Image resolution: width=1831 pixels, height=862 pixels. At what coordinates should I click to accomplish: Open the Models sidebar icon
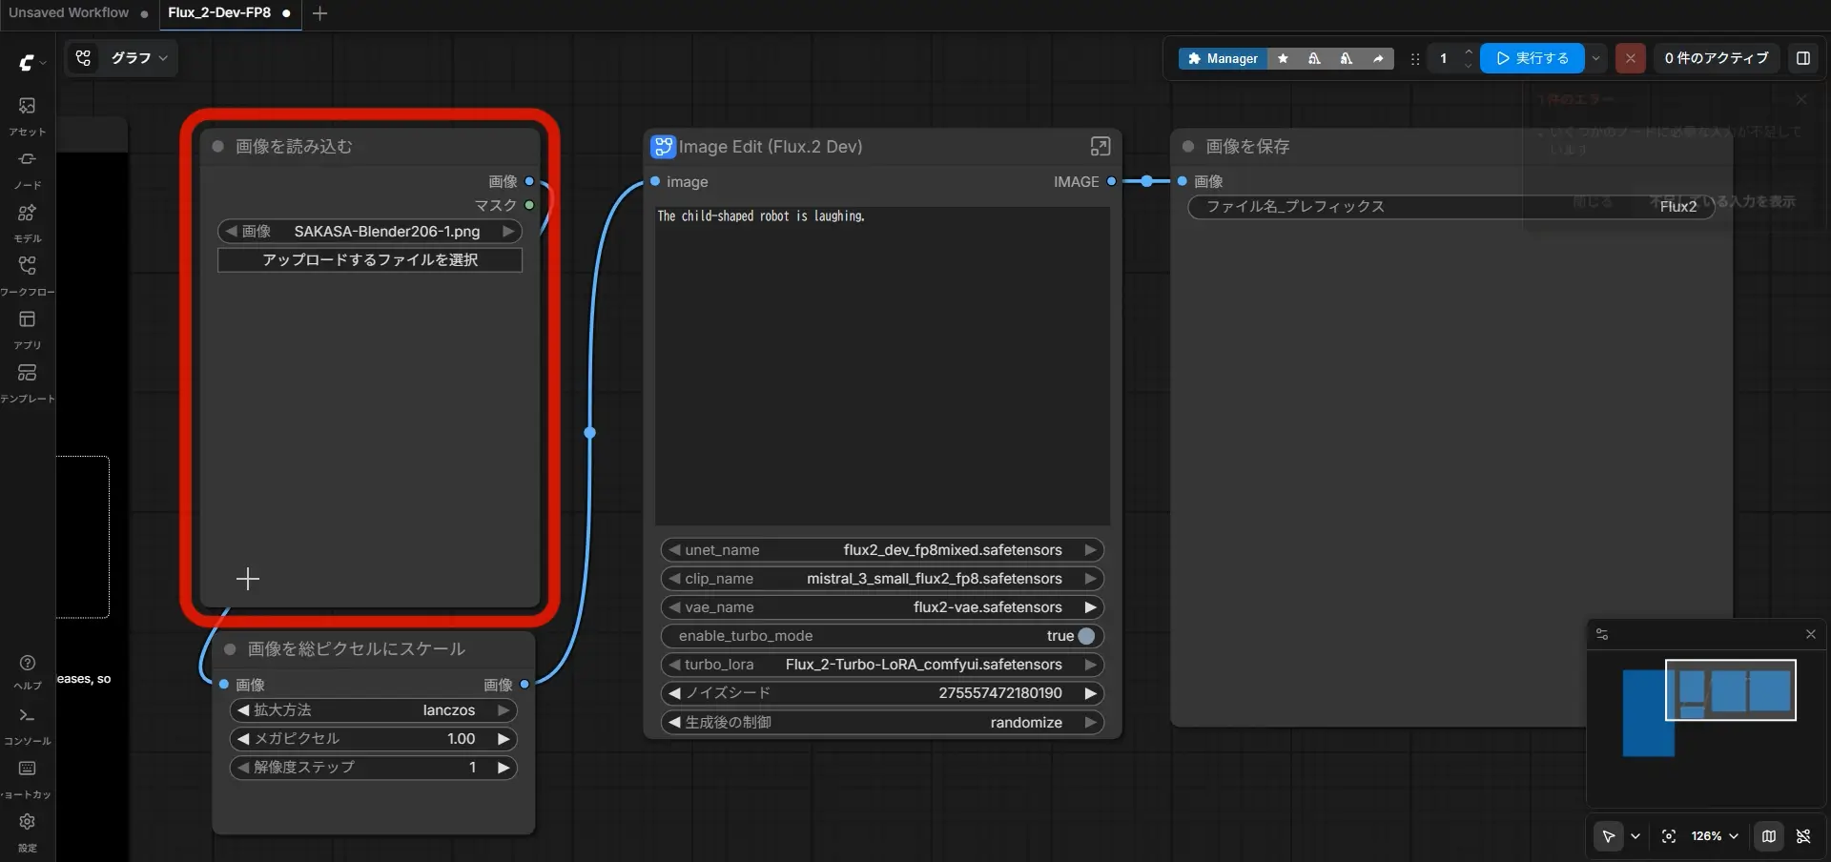click(27, 213)
